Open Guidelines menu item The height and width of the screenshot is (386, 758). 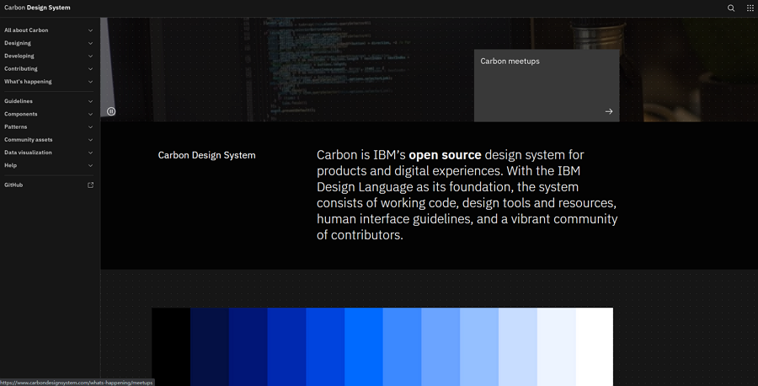pos(49,101)
